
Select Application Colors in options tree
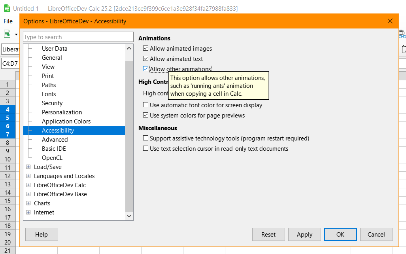pos(66,121)
